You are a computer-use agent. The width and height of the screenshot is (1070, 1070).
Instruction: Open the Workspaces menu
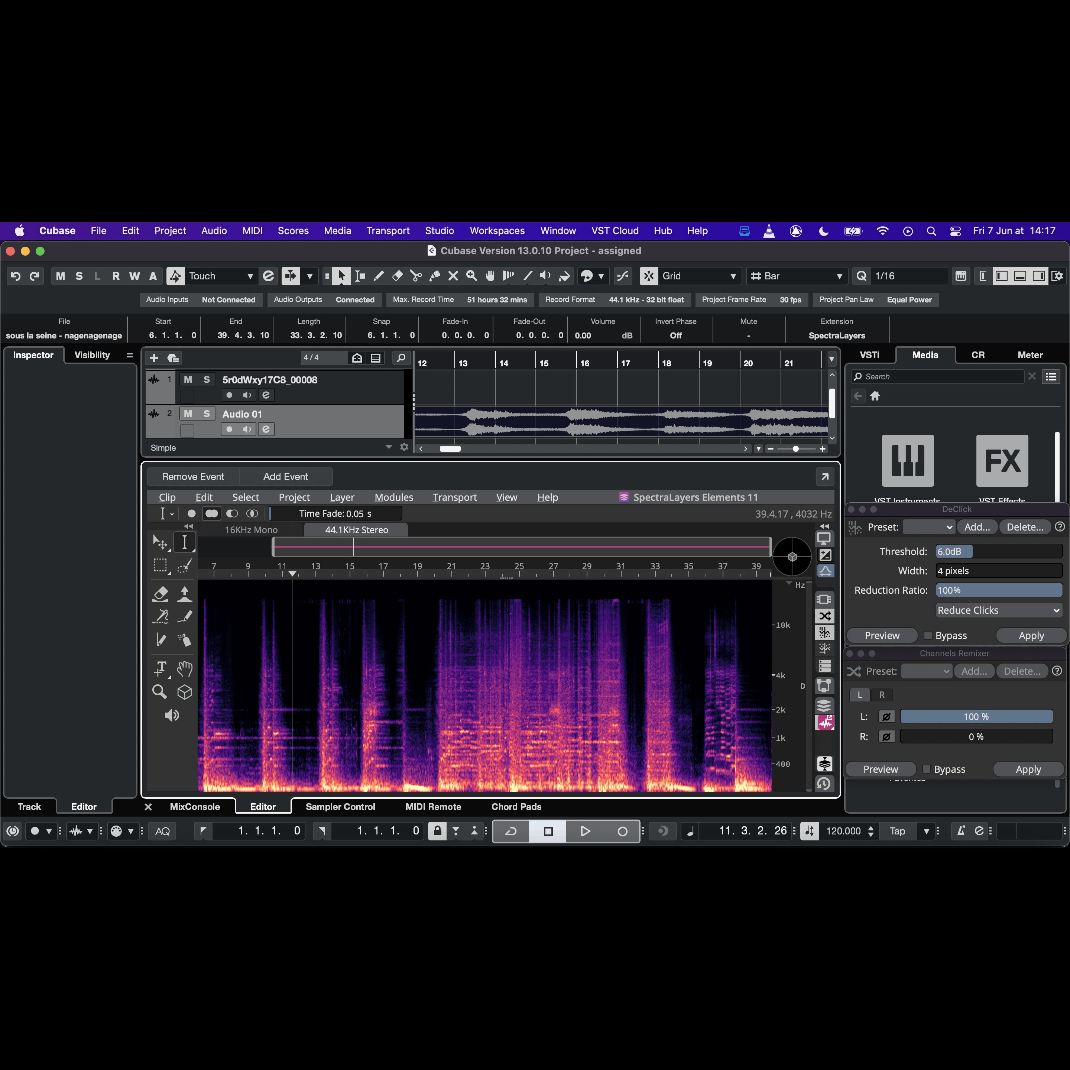point(497,230)
